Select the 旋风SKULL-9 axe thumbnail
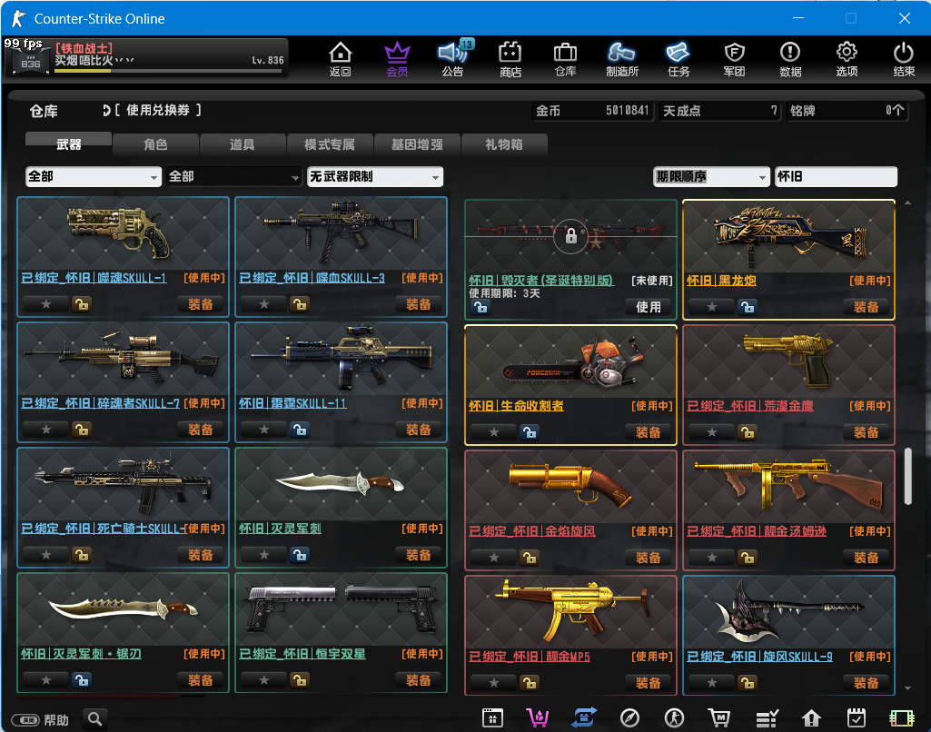This screenshot has width=931, height=732. 788,612
